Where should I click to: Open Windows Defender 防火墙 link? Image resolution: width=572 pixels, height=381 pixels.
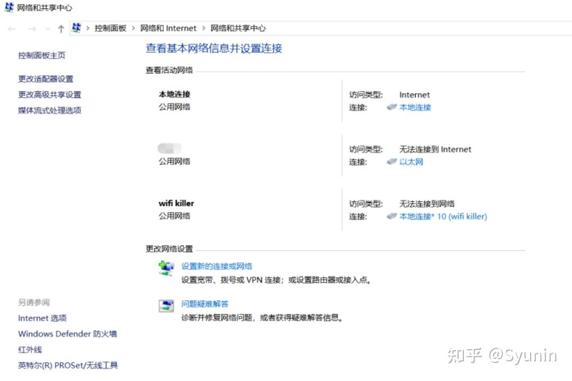coord(67,333)
